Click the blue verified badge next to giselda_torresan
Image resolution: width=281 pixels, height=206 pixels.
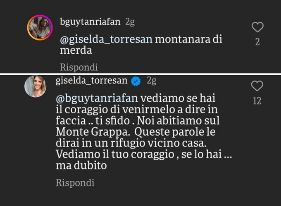[x=136, y=81]
